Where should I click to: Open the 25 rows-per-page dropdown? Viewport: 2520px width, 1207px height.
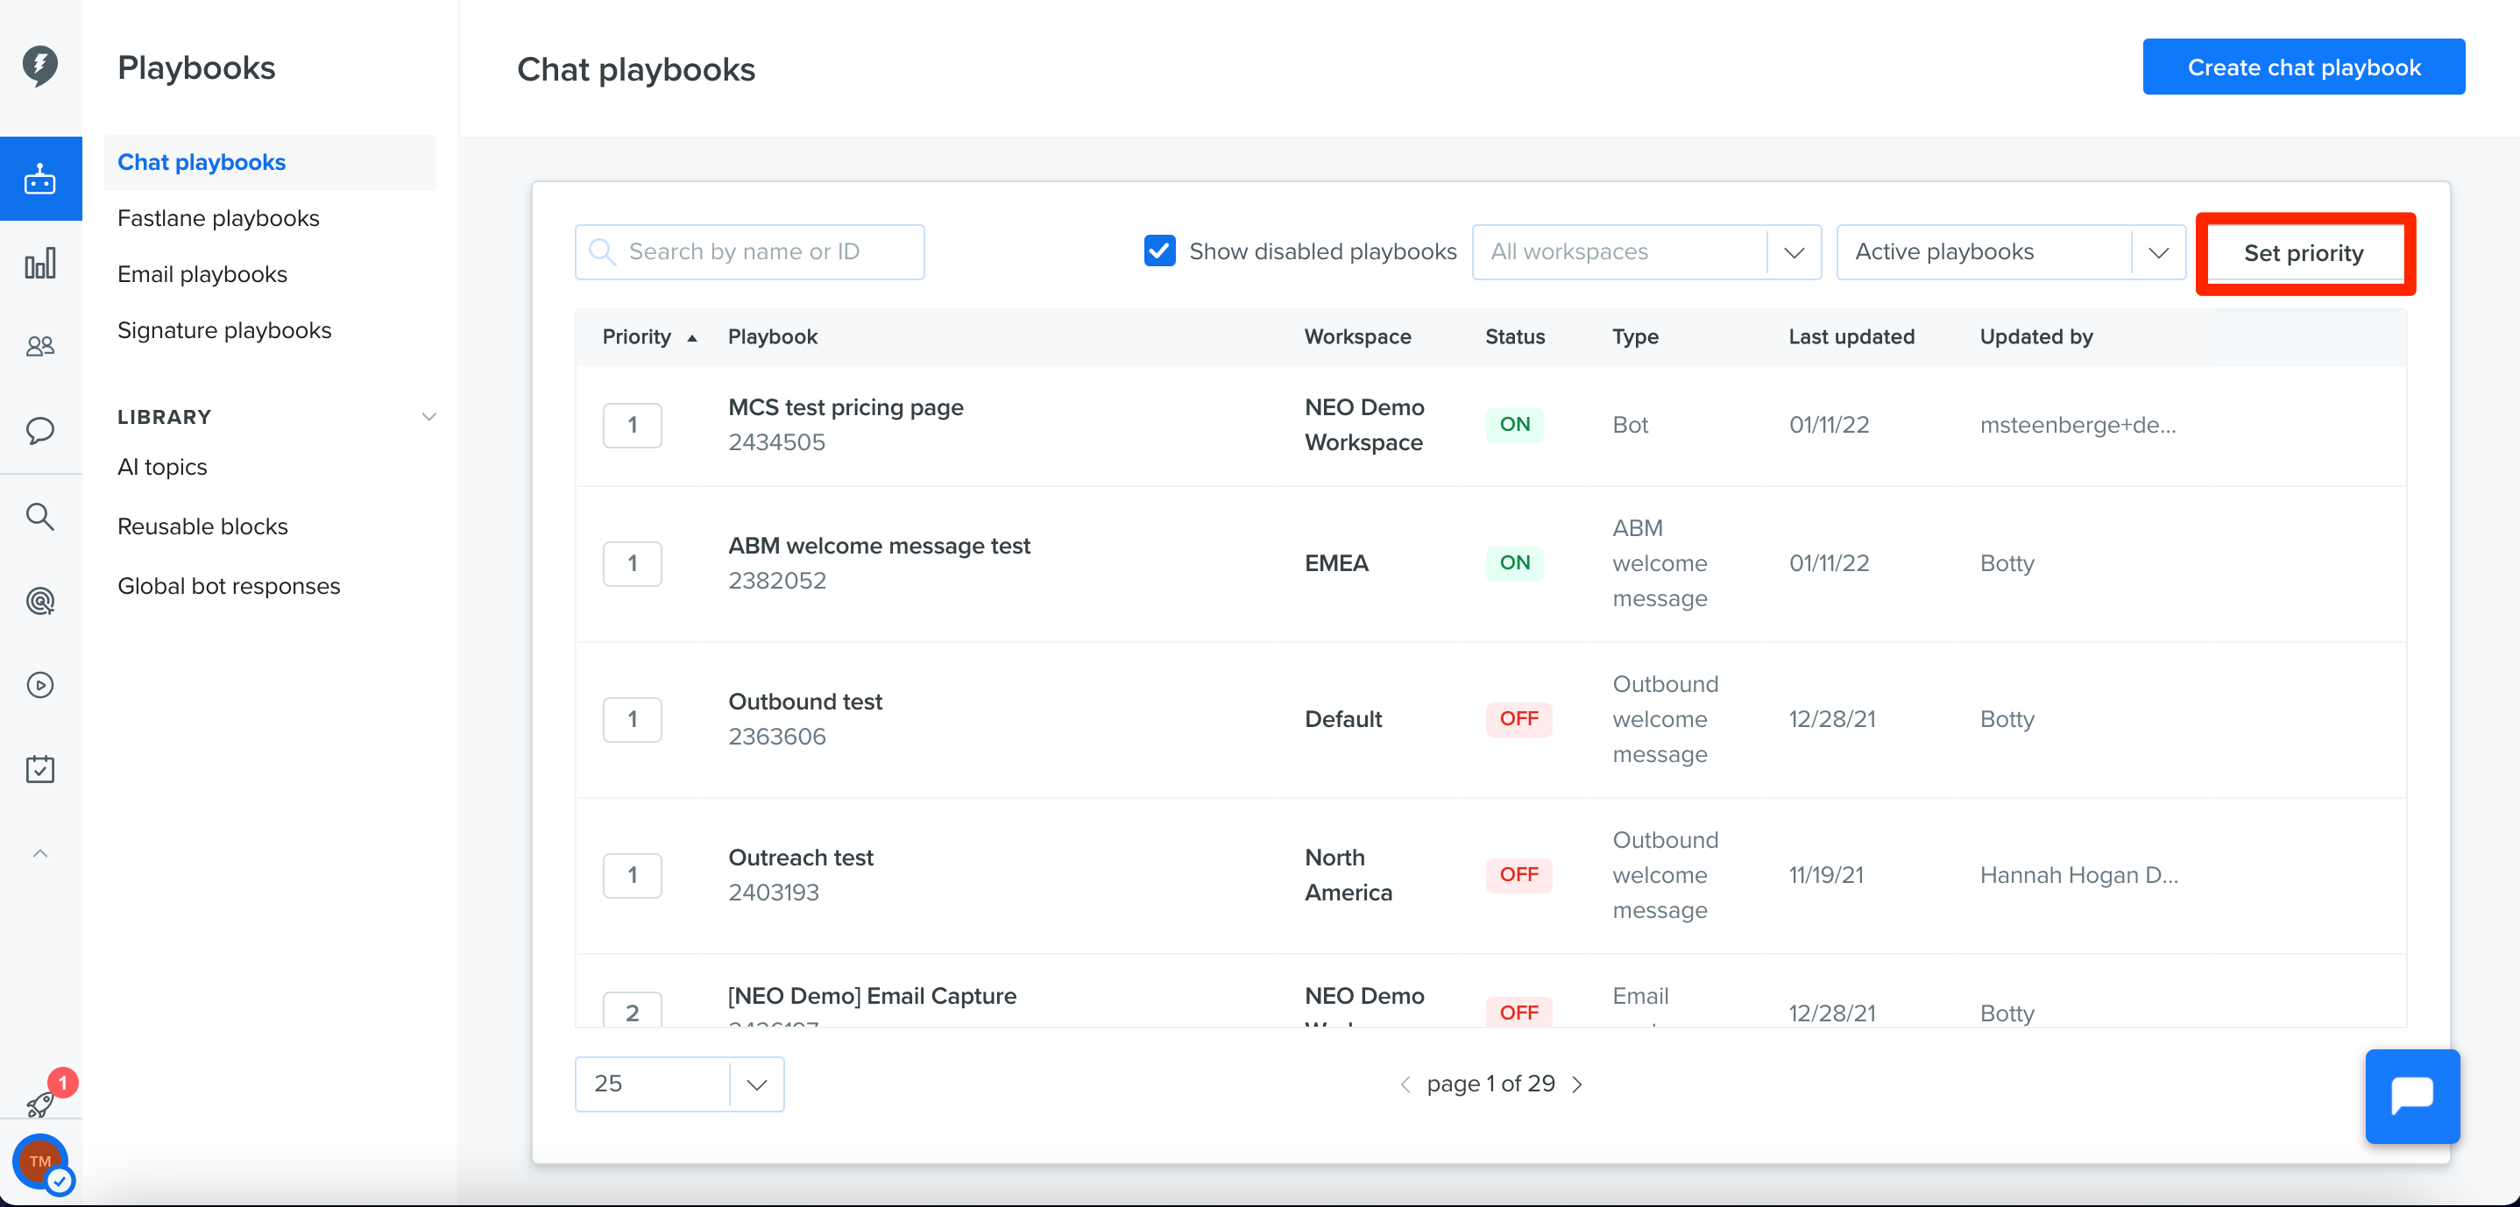680,1083
